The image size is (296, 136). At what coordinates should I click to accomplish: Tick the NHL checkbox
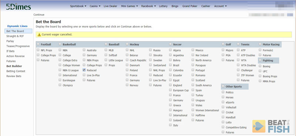(127, 50)
